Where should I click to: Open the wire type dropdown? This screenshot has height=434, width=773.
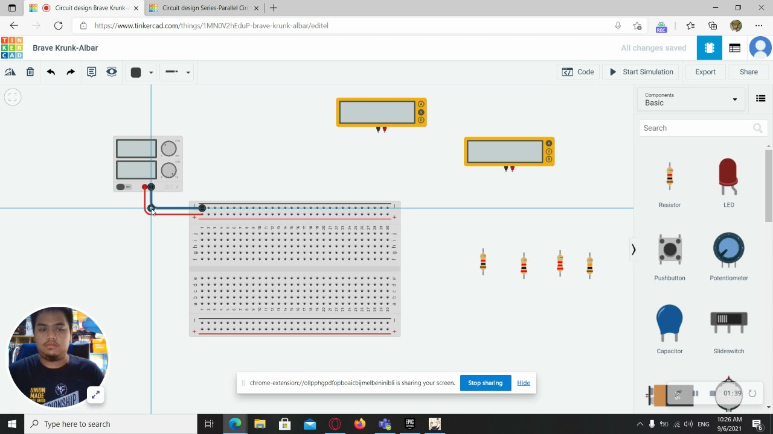point(178,72)
